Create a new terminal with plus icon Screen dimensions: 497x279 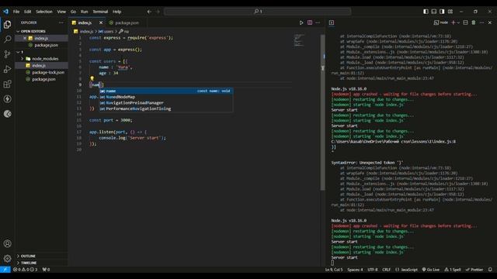tap(453, 22)
